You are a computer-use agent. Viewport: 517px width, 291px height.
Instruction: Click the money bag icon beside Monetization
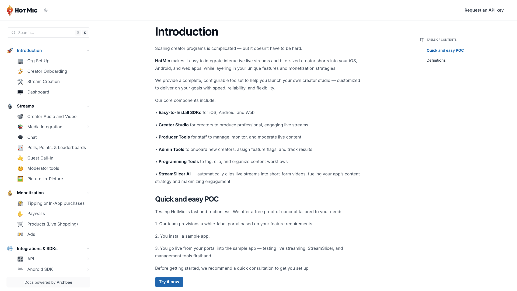(10, 193)
